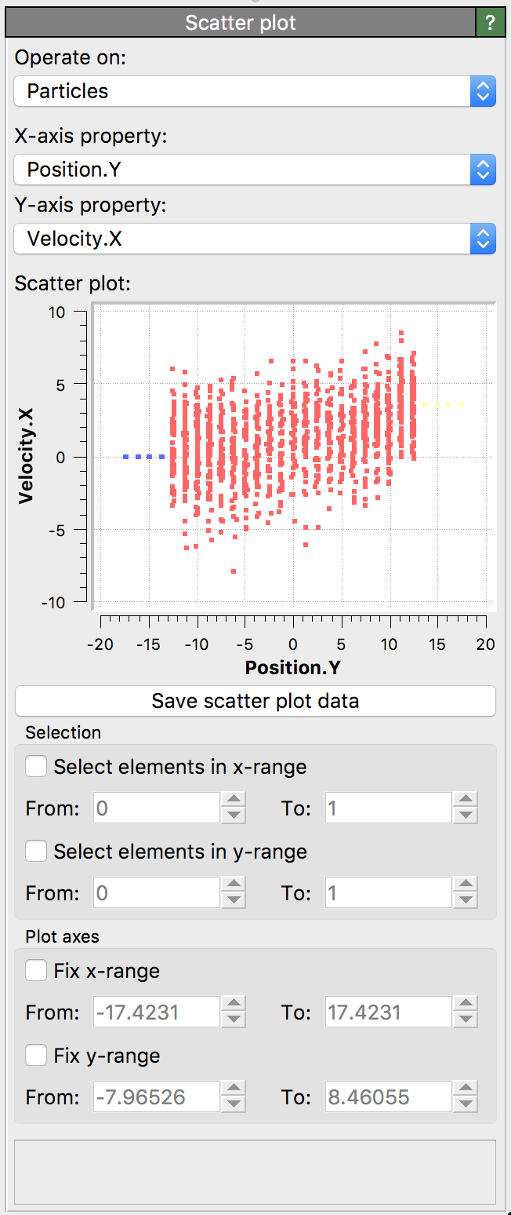Image resolution: width=511 pixels, height=1215 pixels.
Task: Open the help question mark icon
Action: coord(491,23)
